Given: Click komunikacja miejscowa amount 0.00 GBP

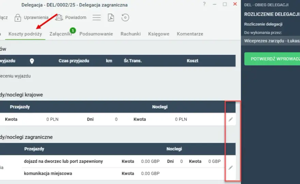Looking at the screenshot, I should point(150,173).
